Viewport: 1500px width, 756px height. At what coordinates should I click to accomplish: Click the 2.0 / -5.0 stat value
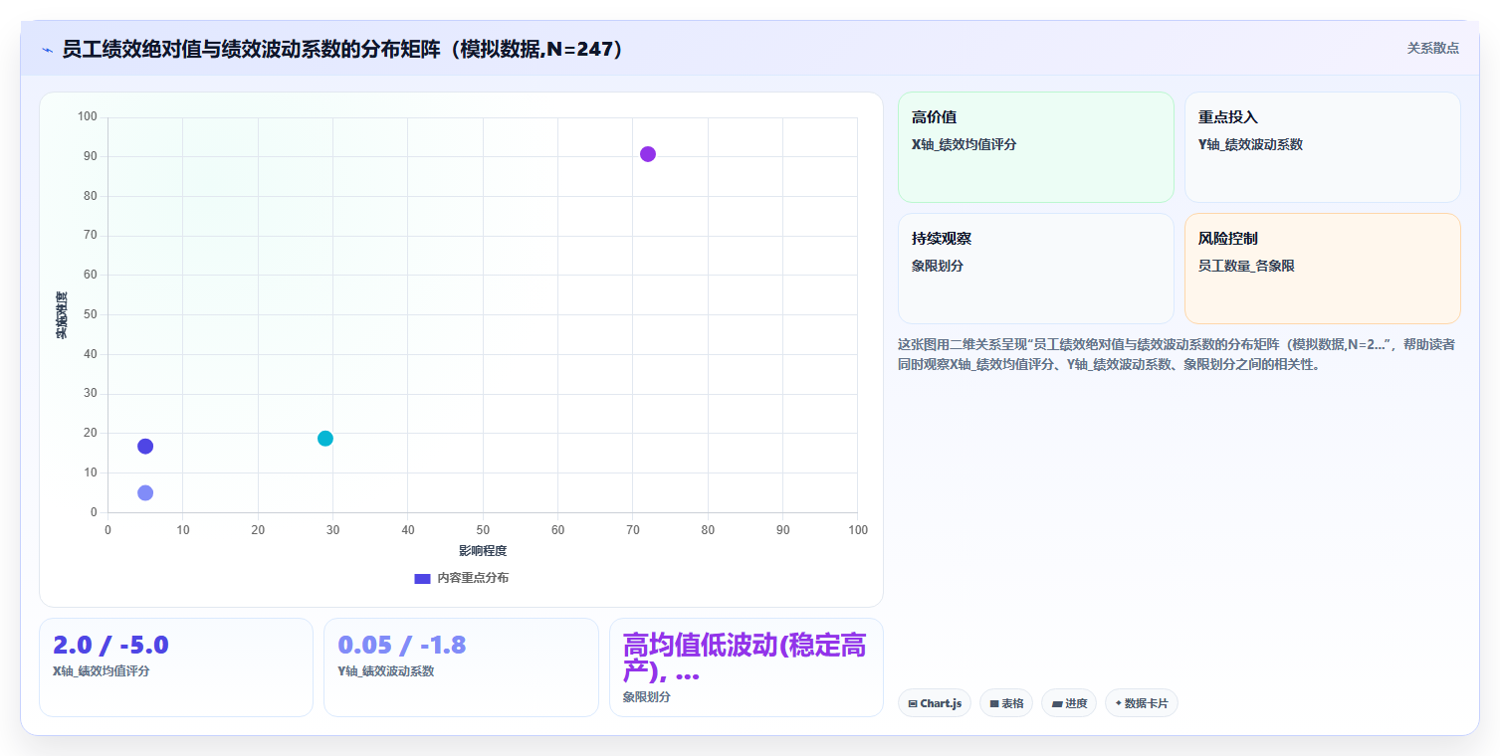coord(110,645)
